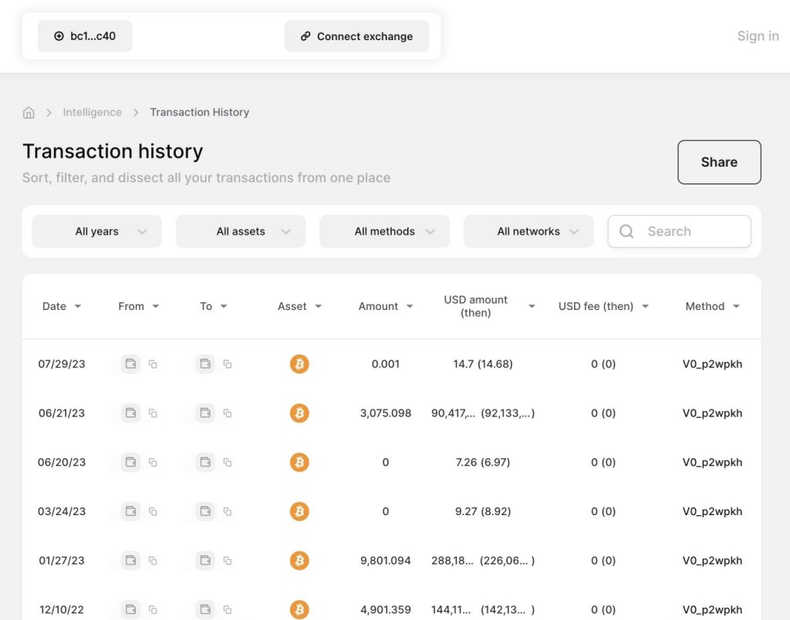Select the 07/29/23 date cell
Screen dimensions: 790x620
62,364
